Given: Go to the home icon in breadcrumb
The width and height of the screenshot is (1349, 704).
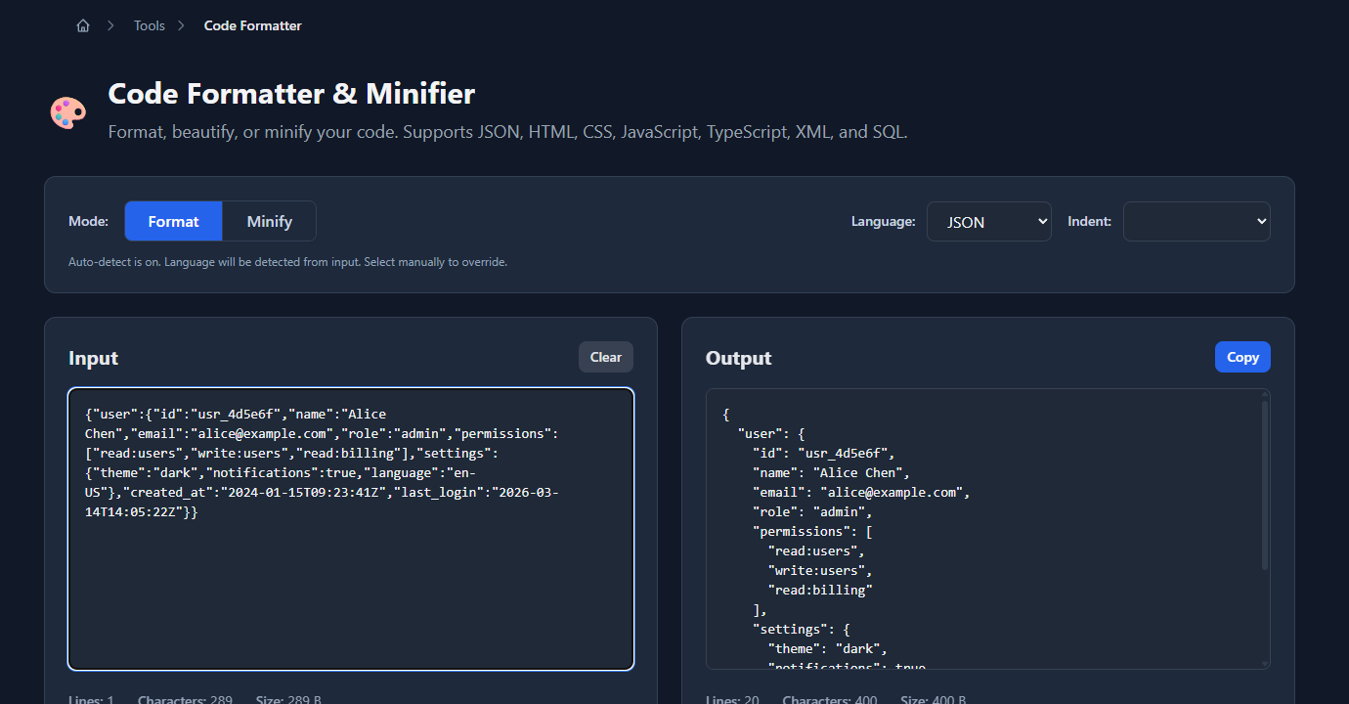Looking at the screenshot, I should pyautogui.click(x=83, y=26).
